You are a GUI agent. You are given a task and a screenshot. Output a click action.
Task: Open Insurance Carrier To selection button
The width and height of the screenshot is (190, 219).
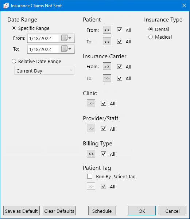(107, 78)
